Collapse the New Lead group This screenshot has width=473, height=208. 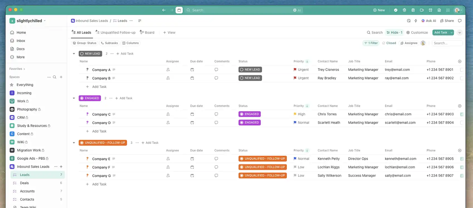point(74,54)
